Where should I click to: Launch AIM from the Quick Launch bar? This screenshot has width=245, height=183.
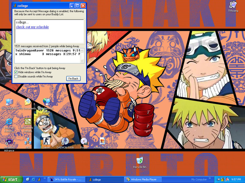click(x=39, y=179)
